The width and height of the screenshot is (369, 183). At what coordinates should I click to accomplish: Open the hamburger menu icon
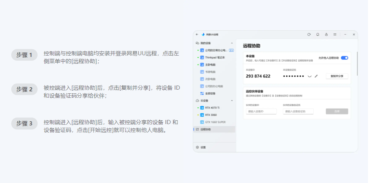(334, 34)
